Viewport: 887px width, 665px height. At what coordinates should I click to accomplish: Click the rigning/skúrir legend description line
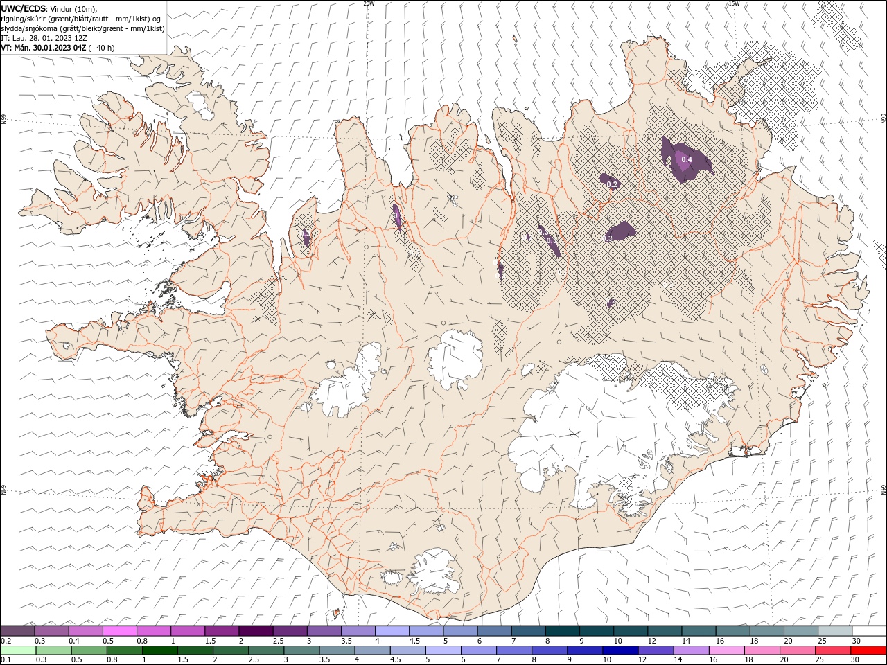click(81, 19)
